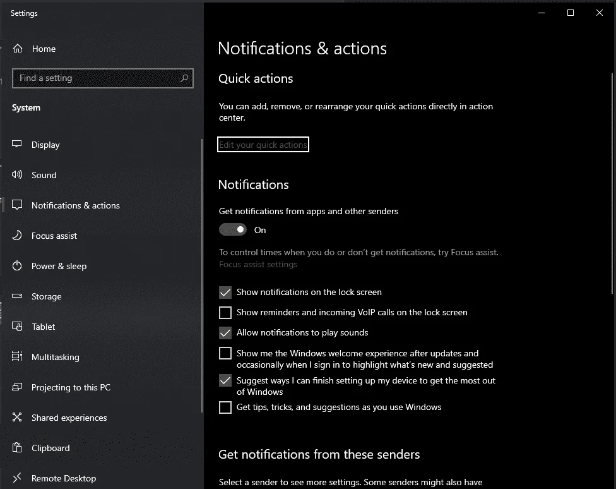616x489 pixels.
Task: Close the Settings window
Action: 600,13
